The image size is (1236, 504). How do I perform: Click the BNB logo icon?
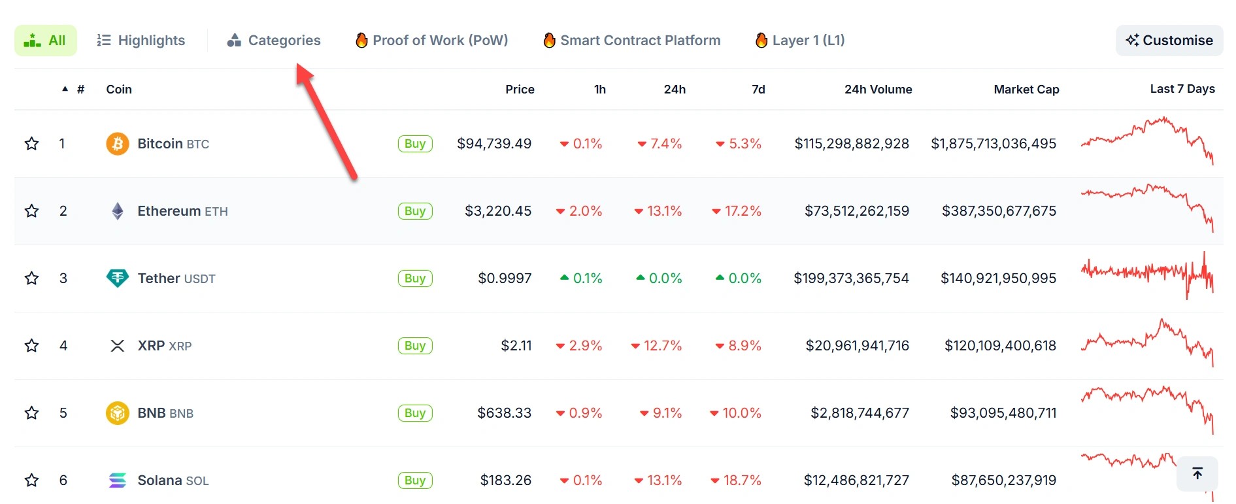tap(118, 413)
